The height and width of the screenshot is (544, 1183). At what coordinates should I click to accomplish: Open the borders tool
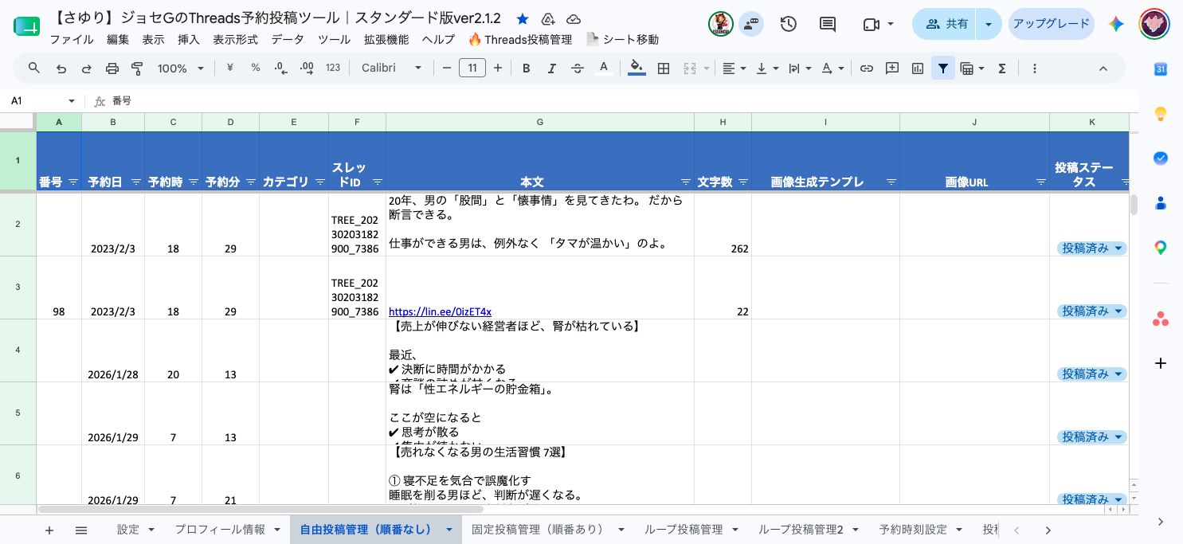click(663, 68)
